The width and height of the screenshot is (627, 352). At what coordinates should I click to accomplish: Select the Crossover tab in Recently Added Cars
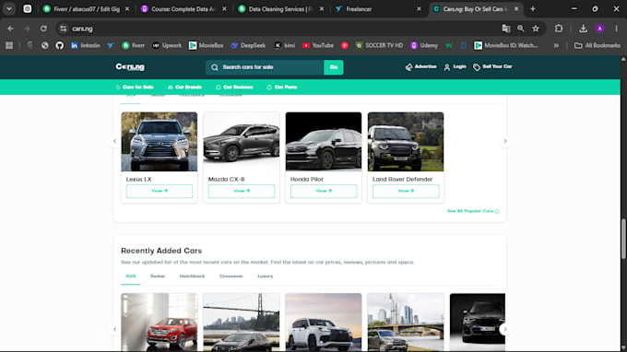click(x=231, y=276)
